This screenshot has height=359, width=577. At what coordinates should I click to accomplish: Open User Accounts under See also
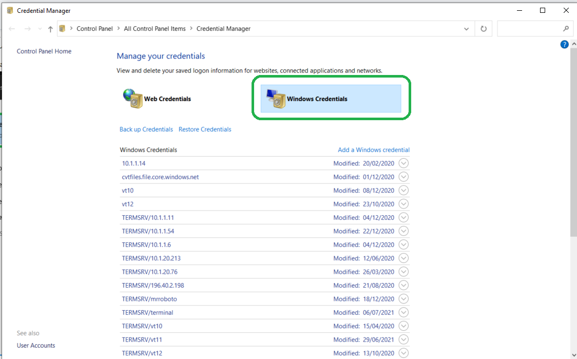coord(36,345)
